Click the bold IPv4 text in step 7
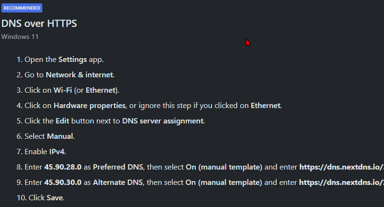This screenshot has width=384, height=207. pyautogui.click(x=57, y=152)
